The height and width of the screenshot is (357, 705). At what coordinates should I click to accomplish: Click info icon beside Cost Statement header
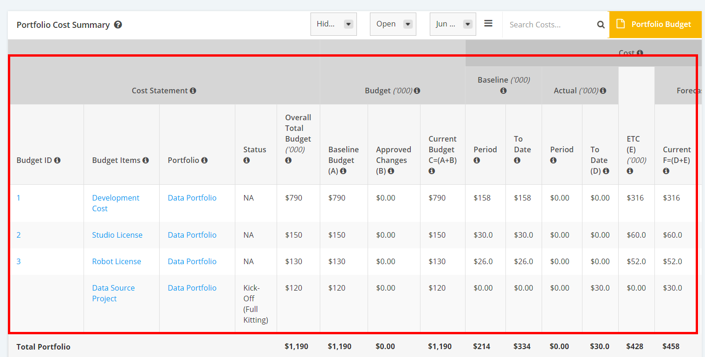(193, 91)
